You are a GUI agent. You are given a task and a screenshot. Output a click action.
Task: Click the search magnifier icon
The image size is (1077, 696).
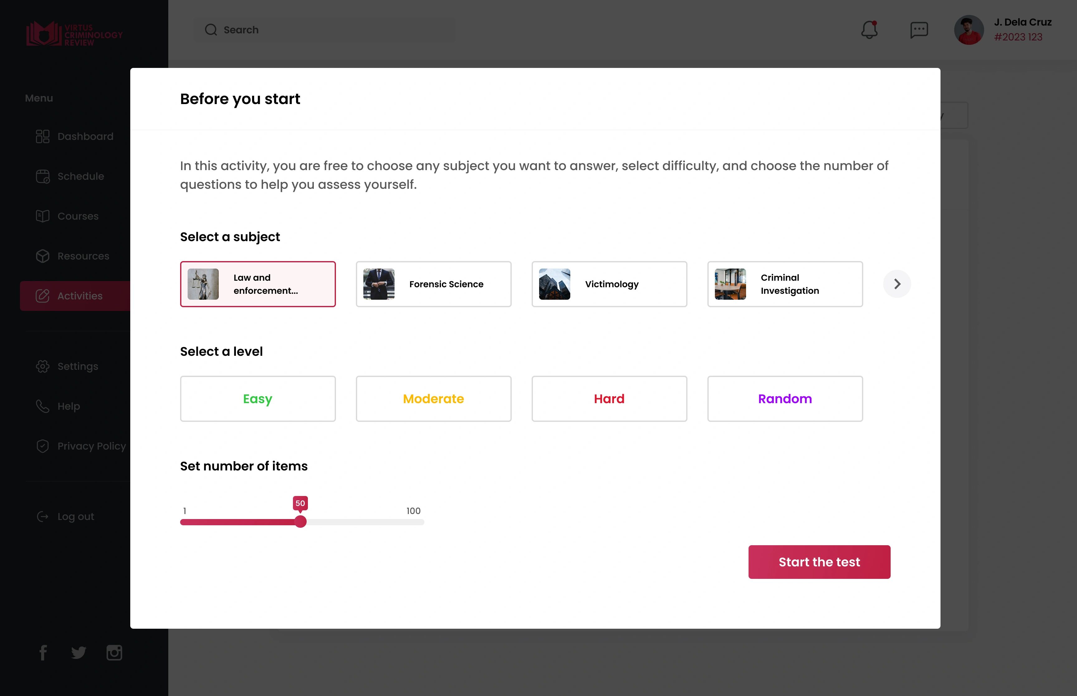tap(211, 30)
